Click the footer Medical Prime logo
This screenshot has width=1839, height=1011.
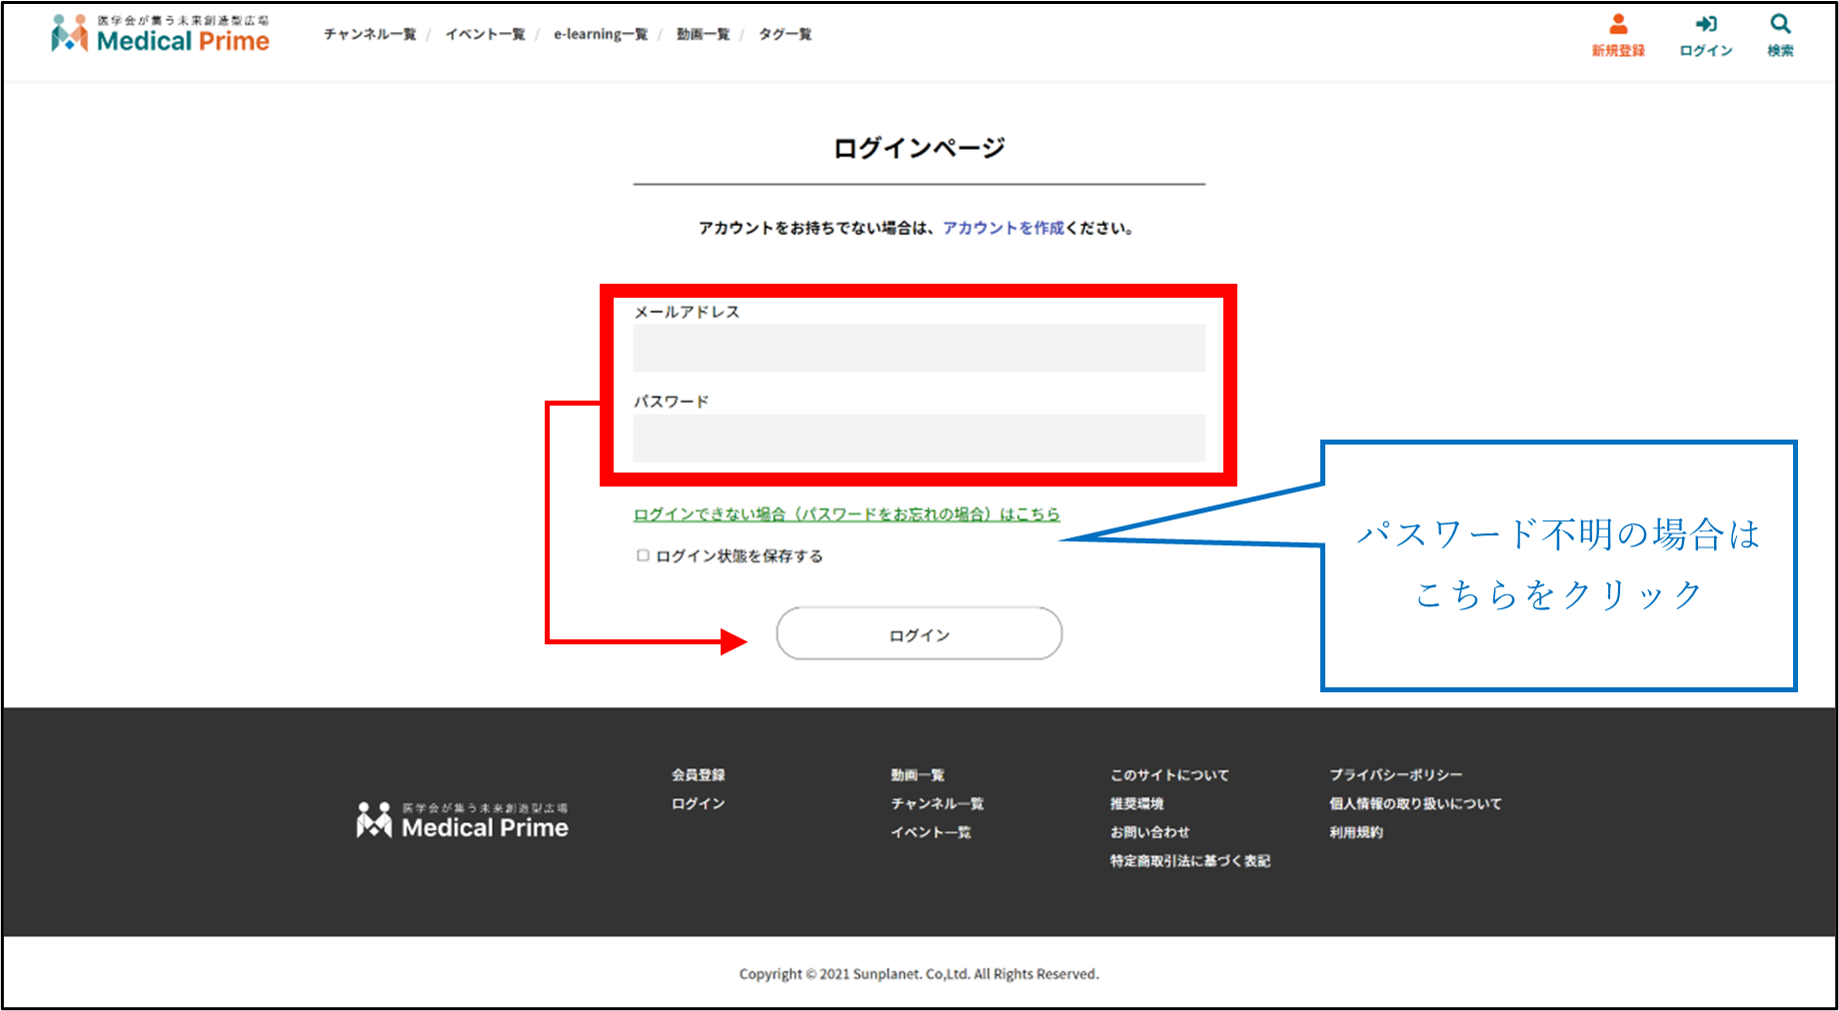point(462,820)
